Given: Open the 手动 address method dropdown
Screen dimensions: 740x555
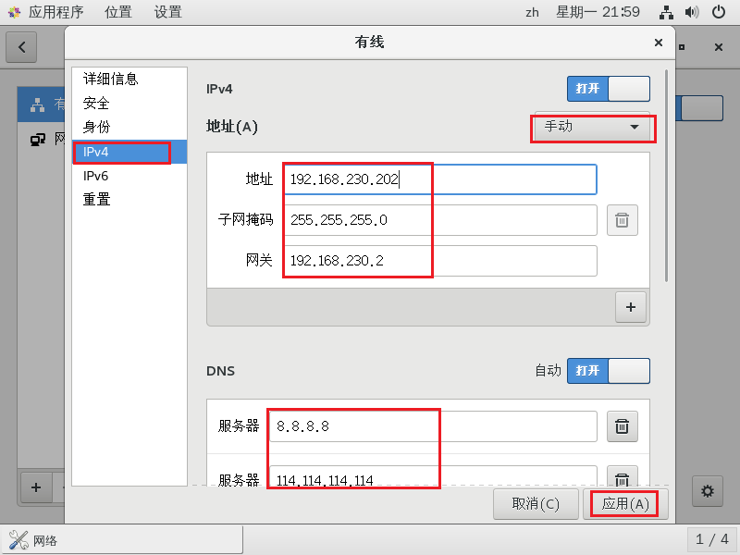Looking at the screenshot, I should coord(592,129).
